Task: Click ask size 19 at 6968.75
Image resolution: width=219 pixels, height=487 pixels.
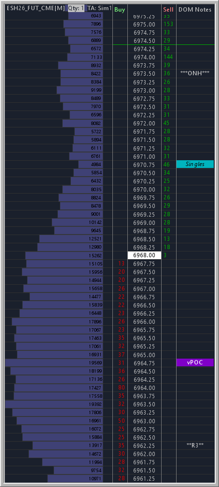Action: pyautogui.click(x=166, y=230)
